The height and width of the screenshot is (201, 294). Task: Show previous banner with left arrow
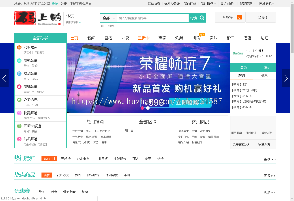coord(4,78)
